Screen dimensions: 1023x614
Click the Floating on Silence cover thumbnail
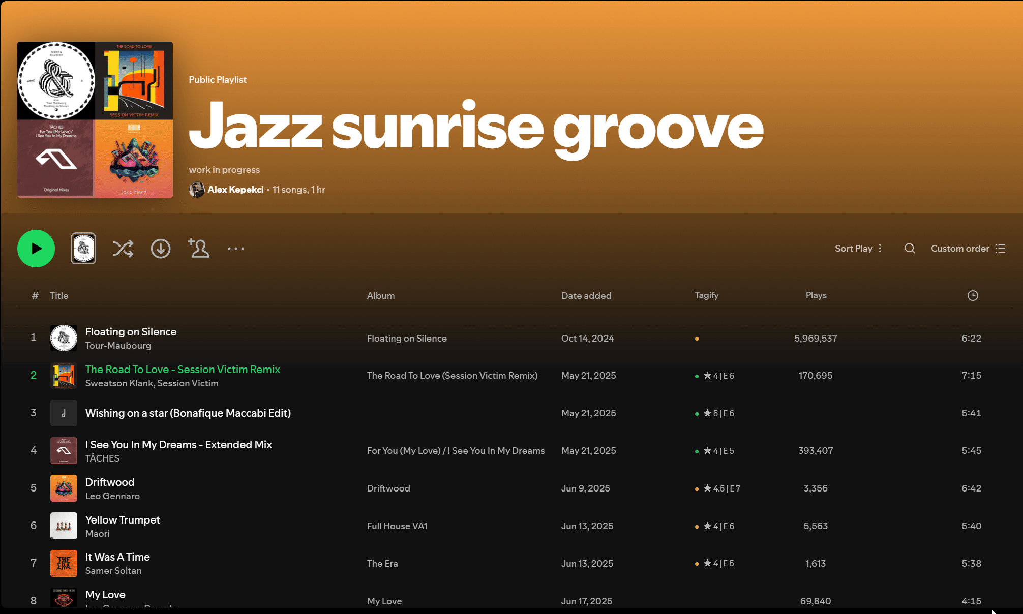(64, 338)
